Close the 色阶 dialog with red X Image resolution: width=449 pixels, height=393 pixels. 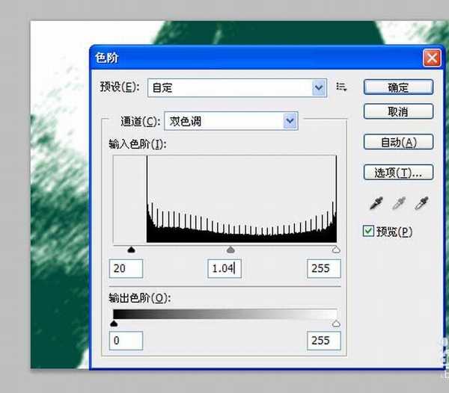coord(430,58)
